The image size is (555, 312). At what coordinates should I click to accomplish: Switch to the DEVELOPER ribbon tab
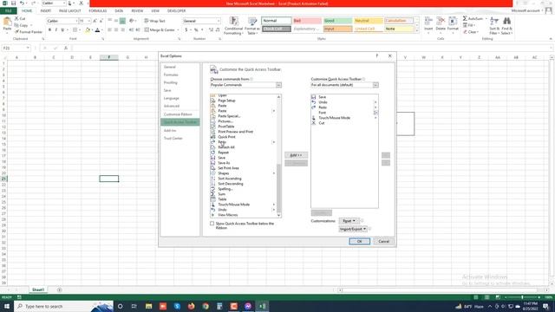[177, 11]
